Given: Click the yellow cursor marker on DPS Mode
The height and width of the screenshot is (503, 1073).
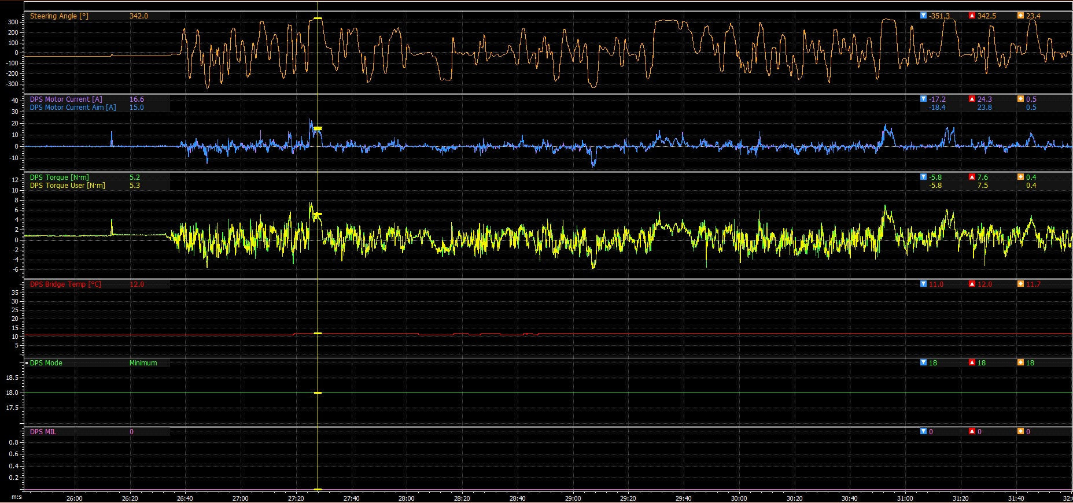Looking at the screenshot, I should [318, 393].
